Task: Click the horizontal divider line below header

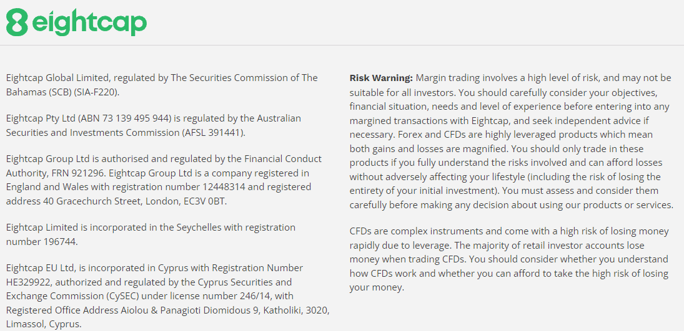Action: coord(342,45)
